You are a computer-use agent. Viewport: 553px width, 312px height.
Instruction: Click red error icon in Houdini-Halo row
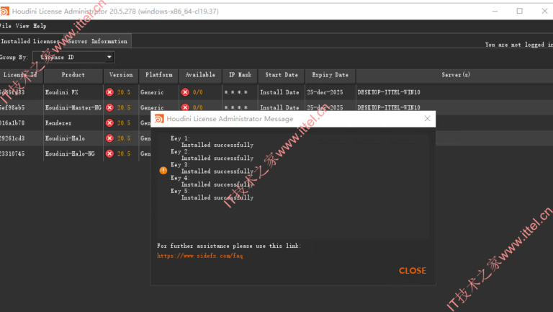point(110,138)
